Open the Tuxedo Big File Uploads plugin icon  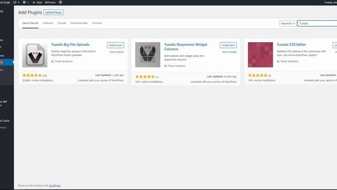pyautogui.click(x=35, y=55)
